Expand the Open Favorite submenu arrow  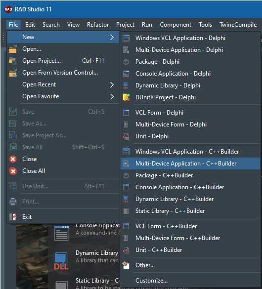pos(112,96)
